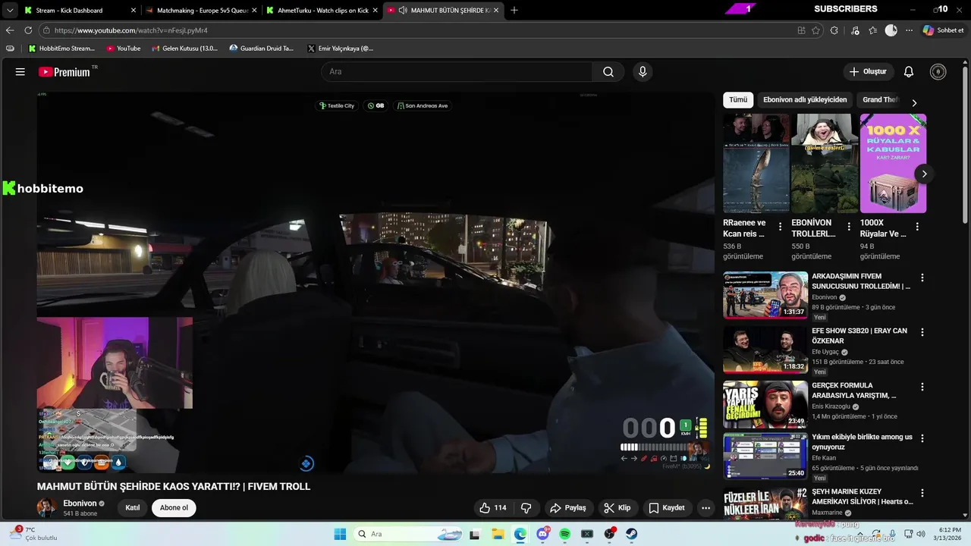This screenshot has width=971, height=546.
Task: Open YouTube notifications bell
Action: 908,72
